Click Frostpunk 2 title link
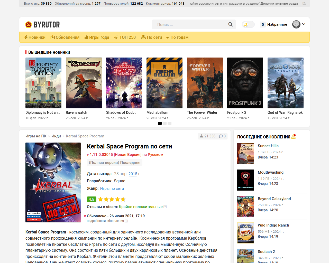Screen dimensions: 329x263 pos(237,112)
